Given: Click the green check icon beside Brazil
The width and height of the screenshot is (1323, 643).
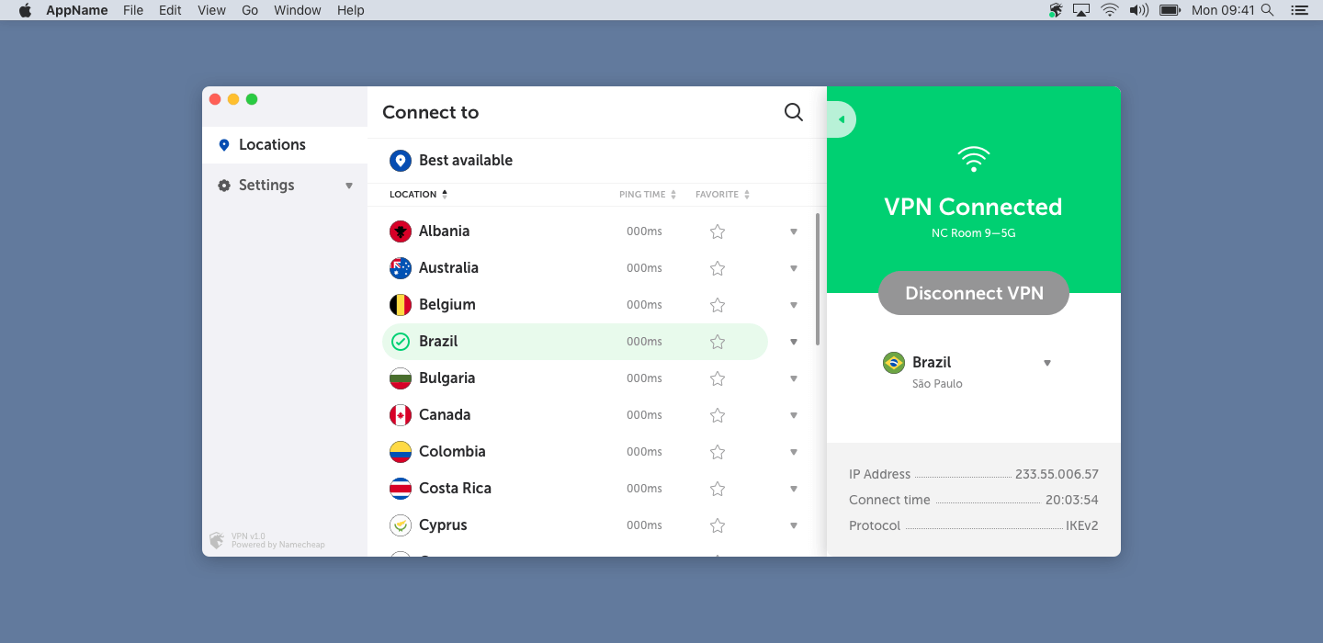Looking at the screenshot, I should click(401, 342).
